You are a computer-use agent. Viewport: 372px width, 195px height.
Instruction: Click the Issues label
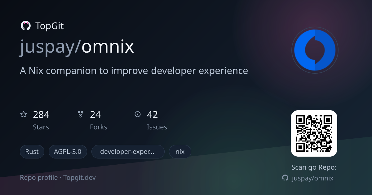click(x=157, y=127)
